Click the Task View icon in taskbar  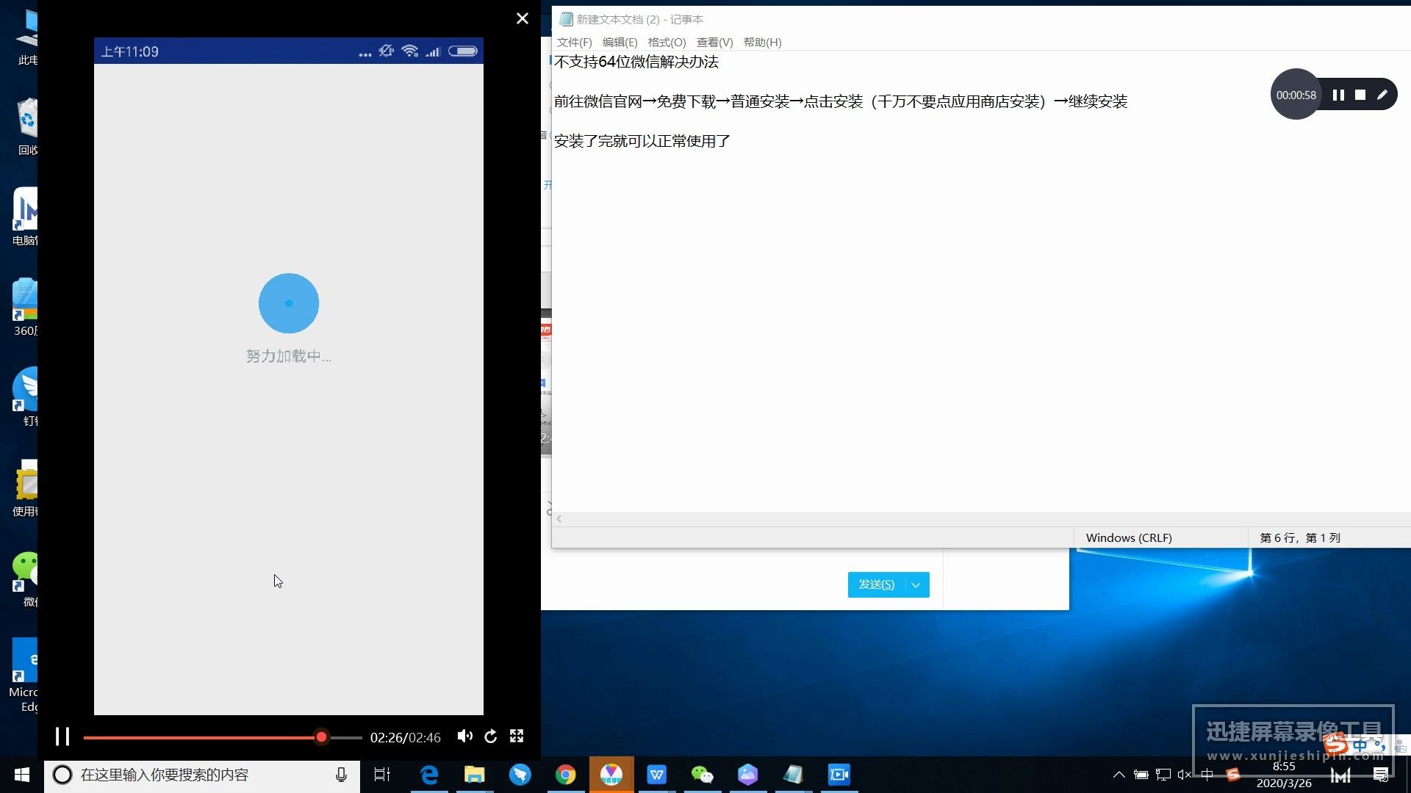coord(381,774)
